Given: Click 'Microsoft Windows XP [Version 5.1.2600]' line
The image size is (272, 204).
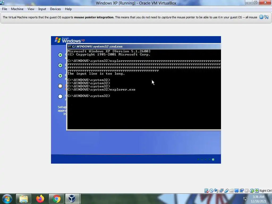Looking at the screenshot, I should tap(109, 51).
